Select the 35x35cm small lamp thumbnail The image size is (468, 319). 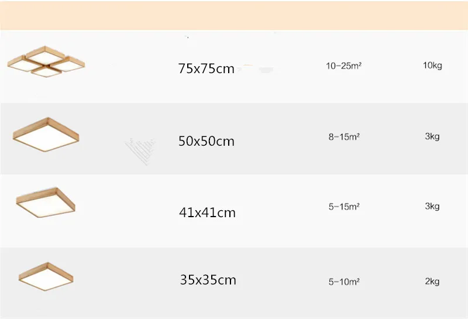(46, 276)
